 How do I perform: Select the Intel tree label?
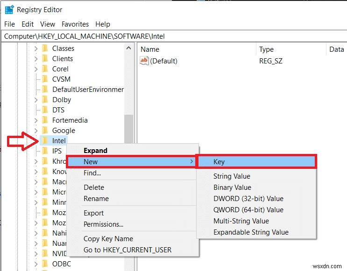point(59,141)
